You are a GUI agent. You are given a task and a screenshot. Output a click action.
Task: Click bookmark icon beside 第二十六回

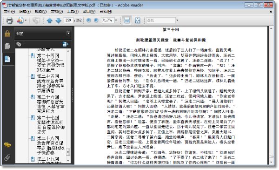[33, 97]
